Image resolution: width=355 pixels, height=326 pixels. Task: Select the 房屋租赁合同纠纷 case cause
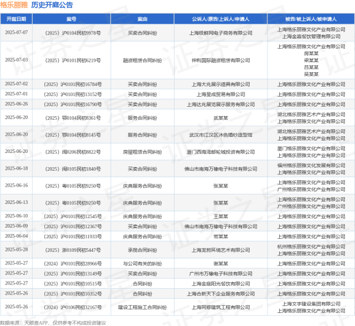point(142,152)
